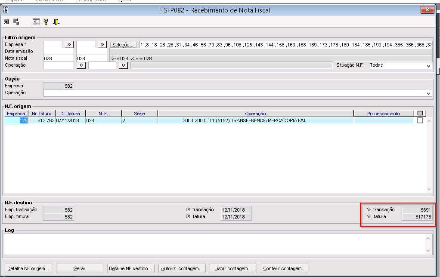Expand the Operação dropdown under Opção
Screen dimensions: 440x277
428,93
